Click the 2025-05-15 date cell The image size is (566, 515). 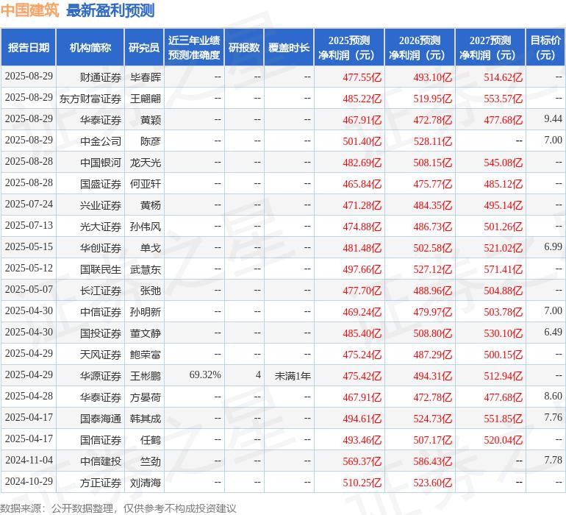click(29, 246)
